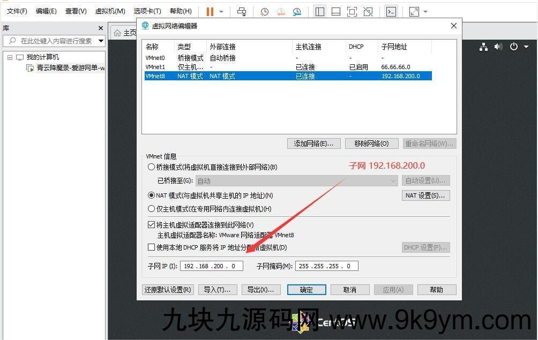Uncheck connect host virtual adapter checkbox
Image resolution: width=538 pixels, height=340 pixels.
coord(151,225)
